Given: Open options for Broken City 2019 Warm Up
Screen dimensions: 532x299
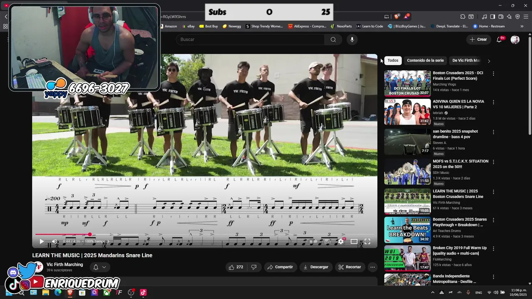Looking at the screenshot, I should click(493, 249).
